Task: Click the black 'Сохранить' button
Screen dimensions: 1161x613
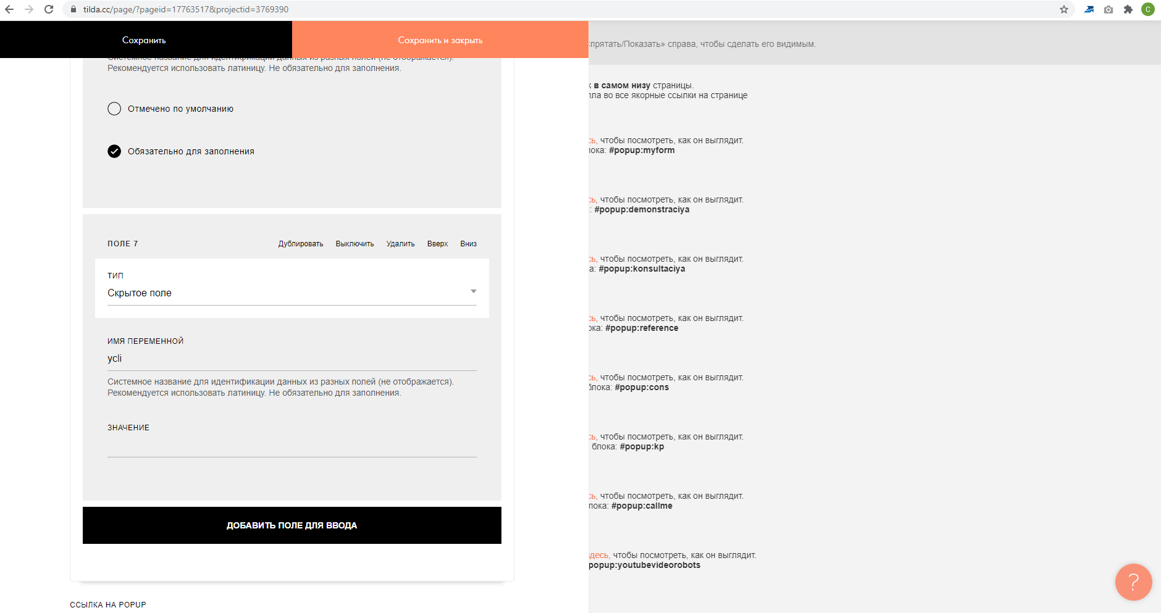Action: 146,40
